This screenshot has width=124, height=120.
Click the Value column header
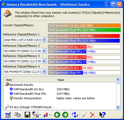tap(85, 80)
